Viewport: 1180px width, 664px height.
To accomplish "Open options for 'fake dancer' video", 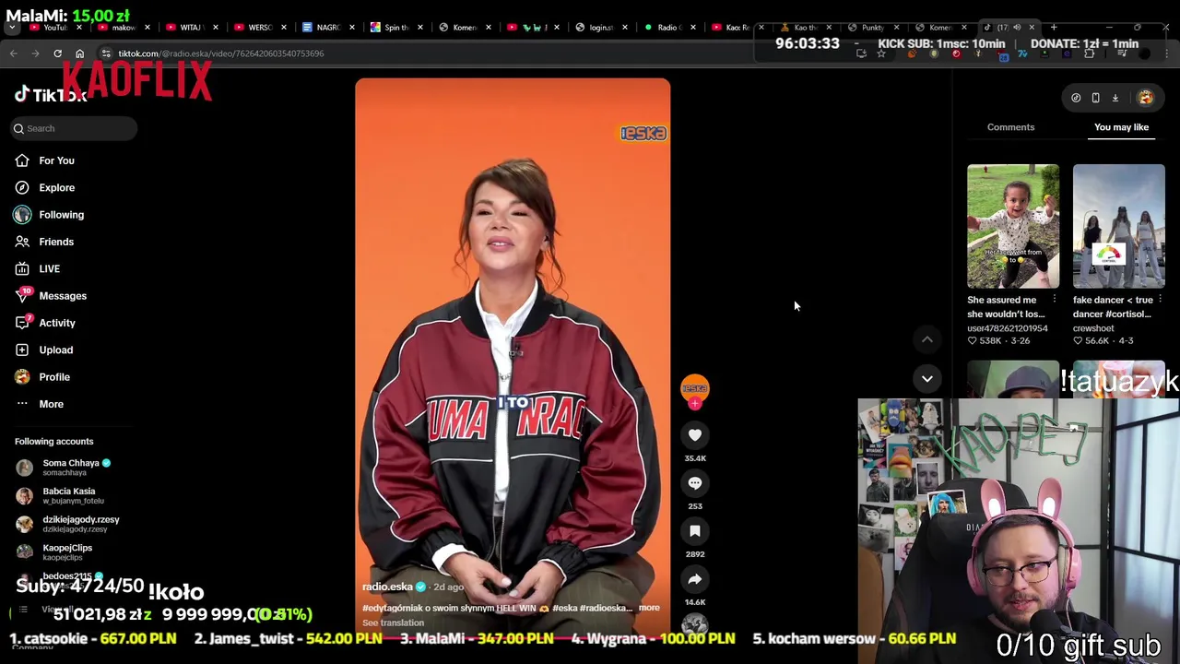I will (1161, 300).
